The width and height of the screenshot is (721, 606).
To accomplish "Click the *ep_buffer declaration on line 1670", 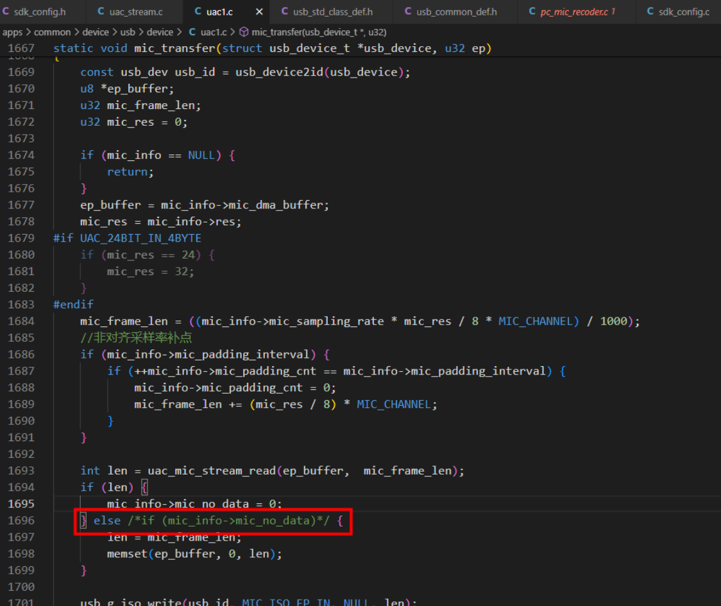I will (137, 88).
